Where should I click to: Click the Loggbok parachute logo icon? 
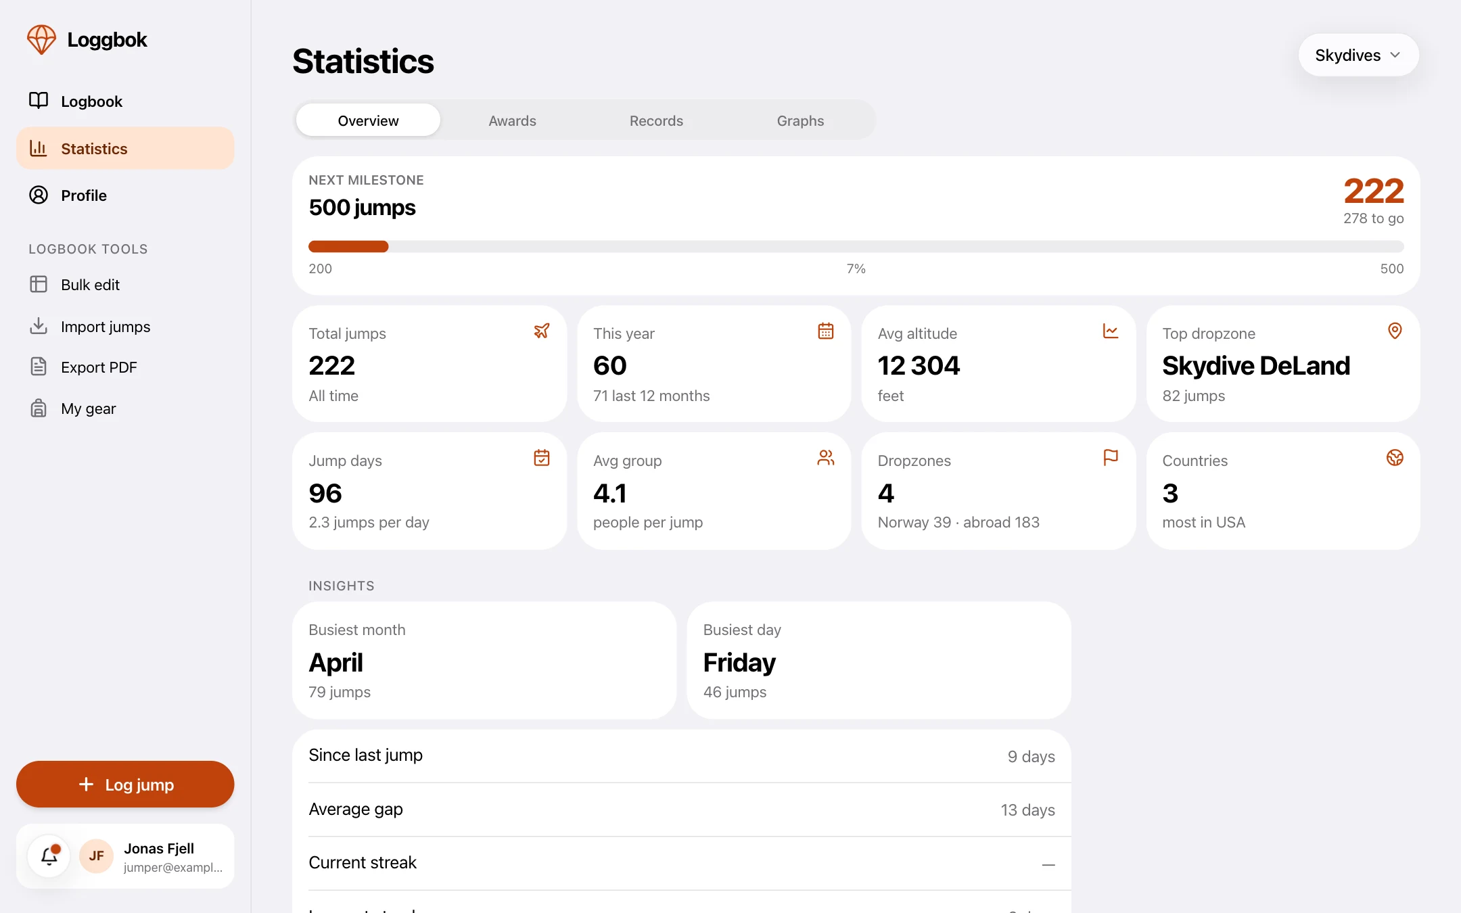(41, 40)
